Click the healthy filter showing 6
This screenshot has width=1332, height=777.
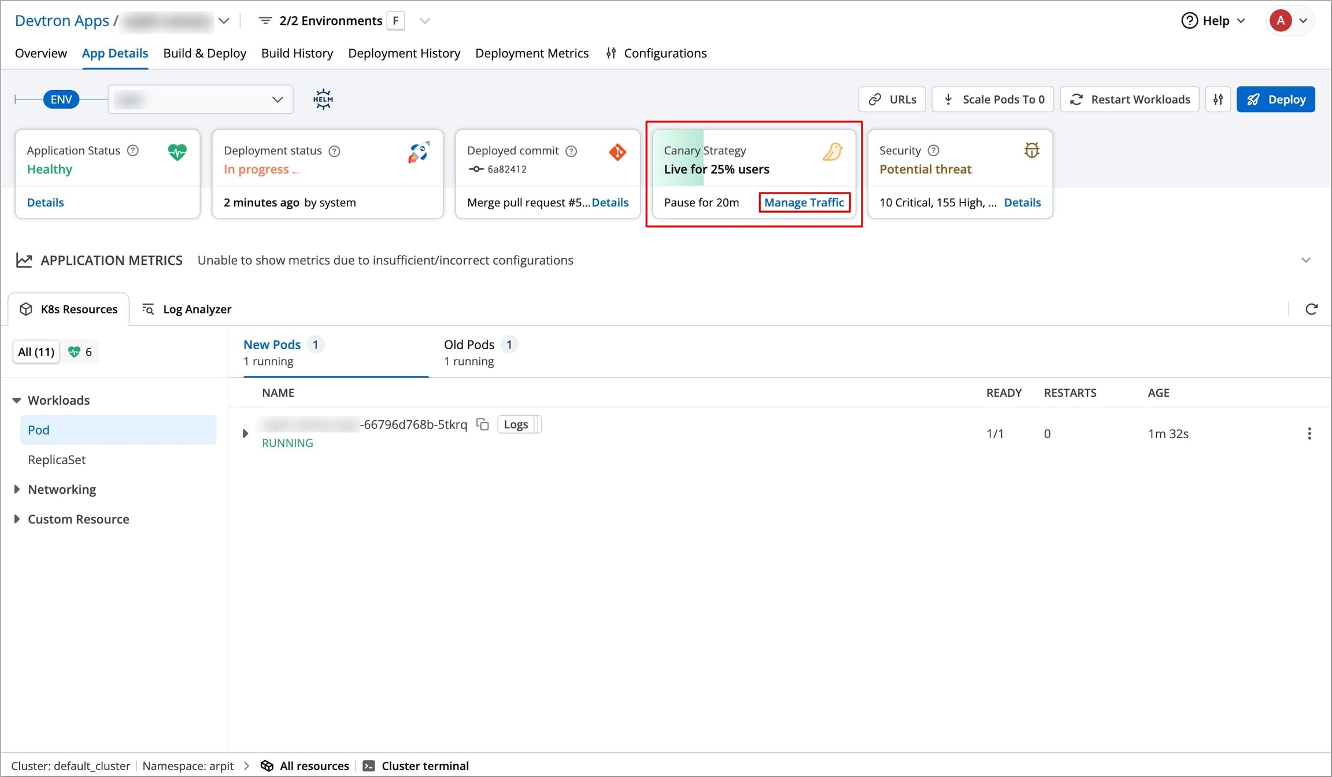[x=80, y=351]
